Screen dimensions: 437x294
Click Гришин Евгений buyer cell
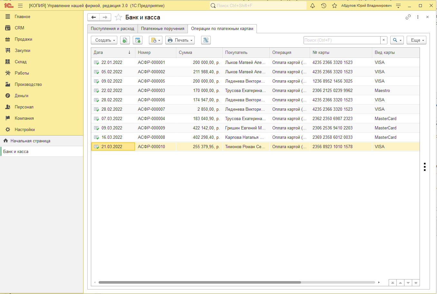[246, 128]
